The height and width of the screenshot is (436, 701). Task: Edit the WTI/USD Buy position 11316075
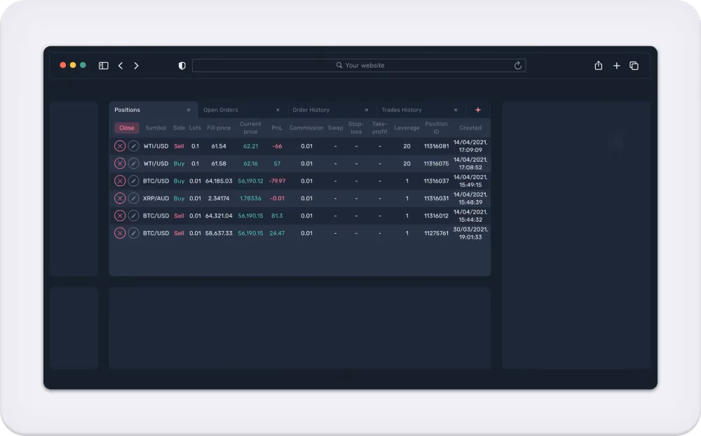pos(134,163)
